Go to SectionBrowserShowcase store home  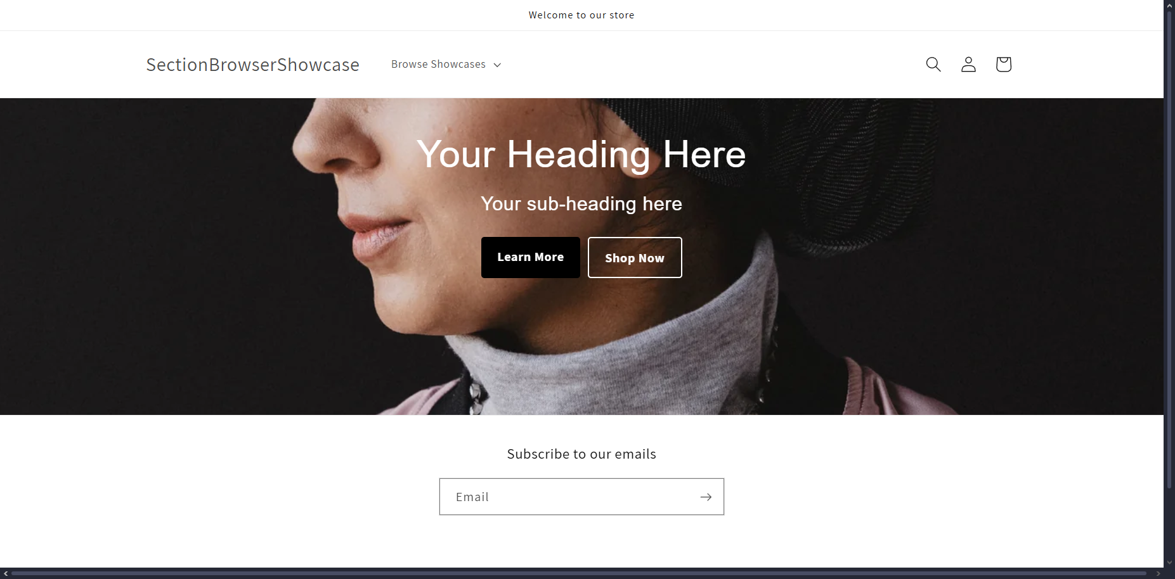252,65
